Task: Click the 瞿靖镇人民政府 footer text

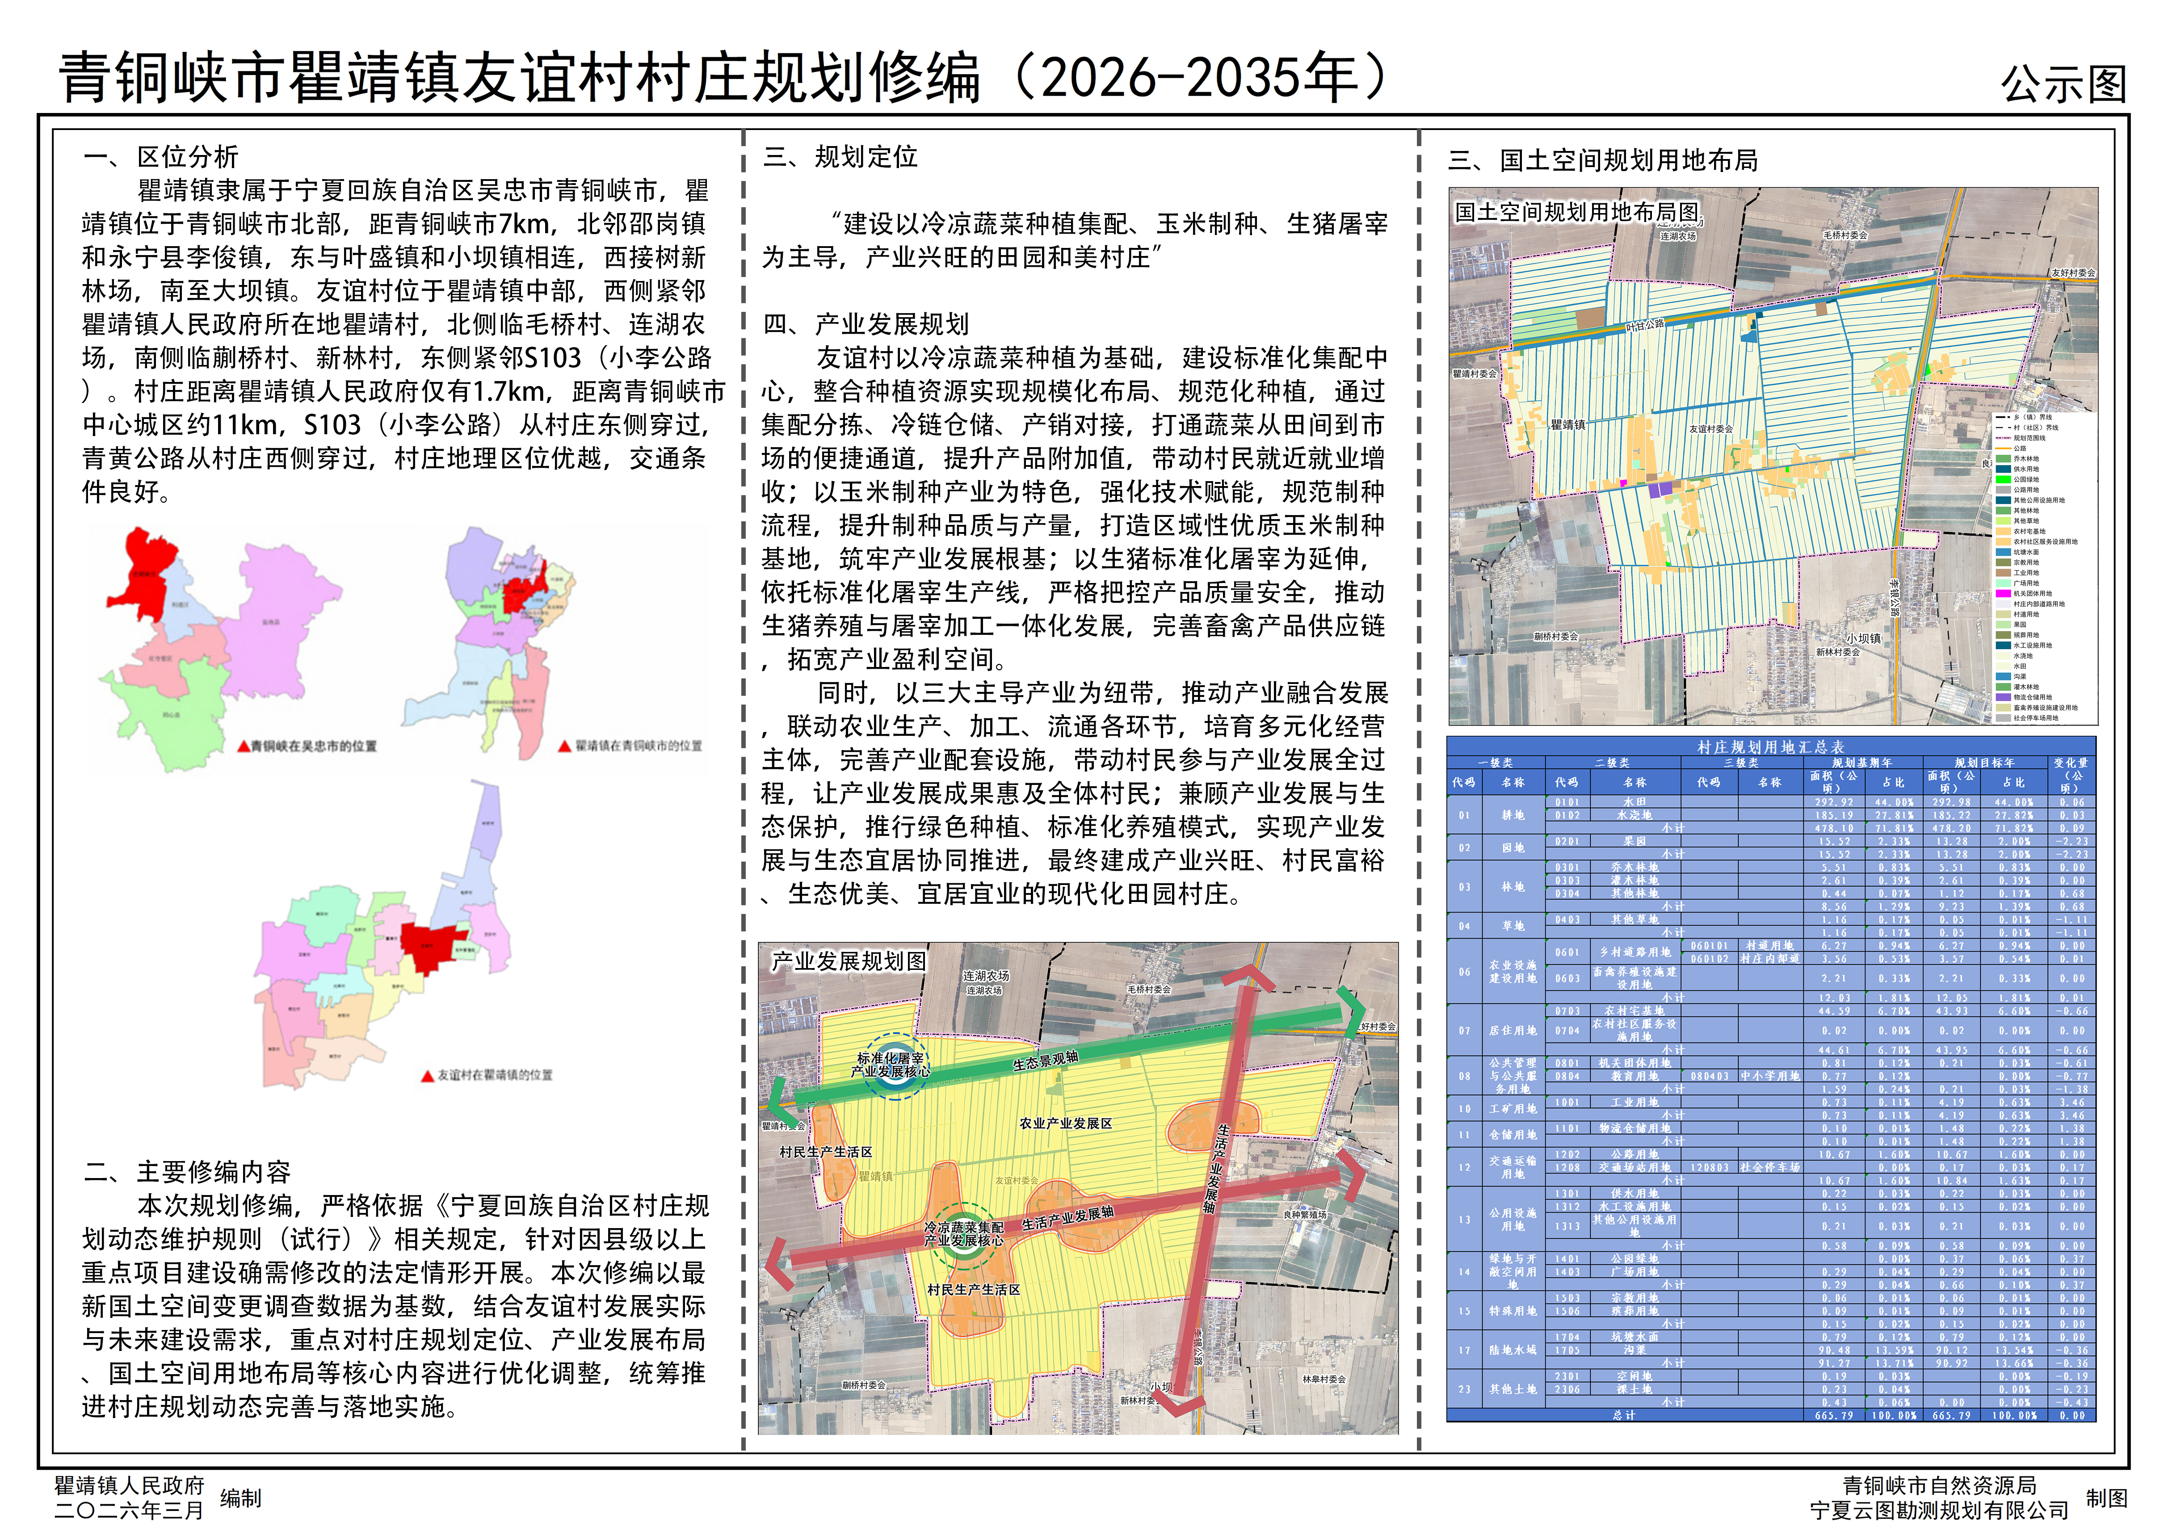Action: tap(129, 1486)
